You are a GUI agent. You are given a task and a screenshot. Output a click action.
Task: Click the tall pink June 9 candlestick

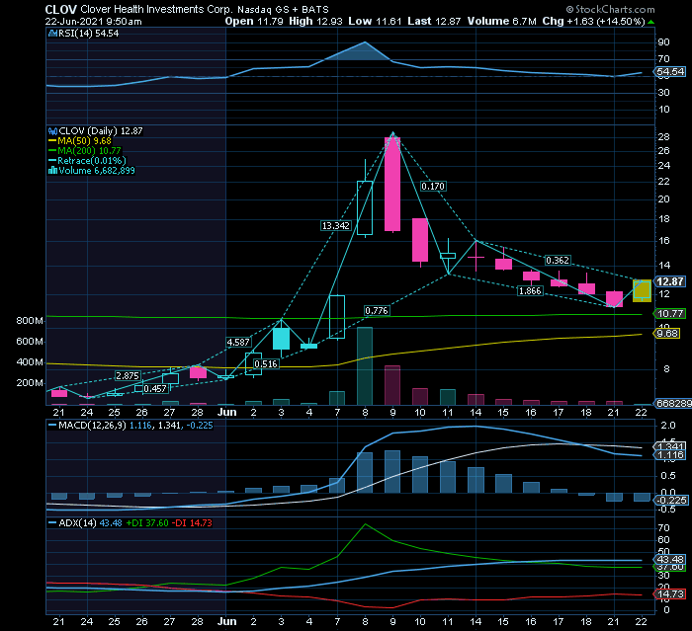point(392,184)
